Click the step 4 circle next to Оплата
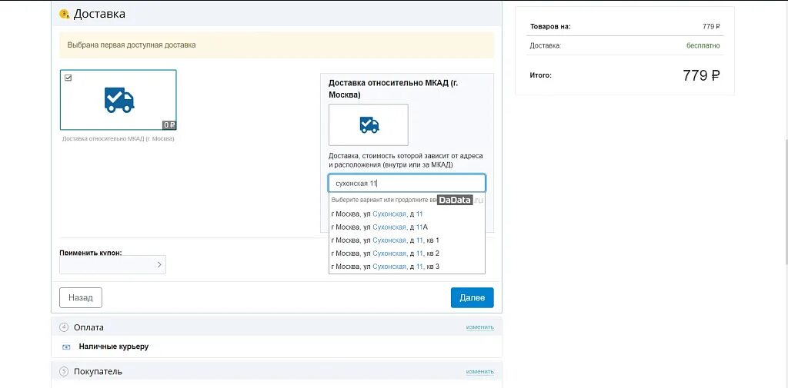The width and height of the screenshot is (788, 388). pos(64,327)
